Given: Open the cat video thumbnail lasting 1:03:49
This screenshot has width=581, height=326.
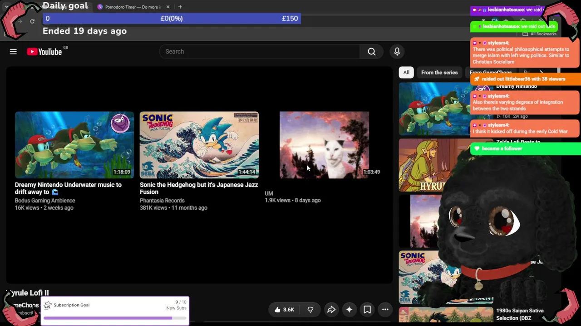Looking at the screenshot, I should tap(324, 145).
